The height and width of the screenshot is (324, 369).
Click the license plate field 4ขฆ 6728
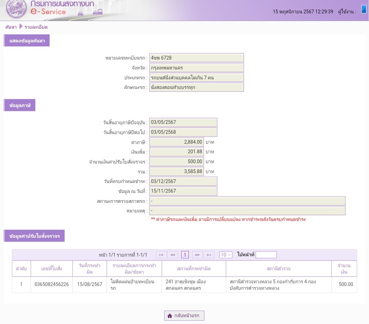pos(196,58)
